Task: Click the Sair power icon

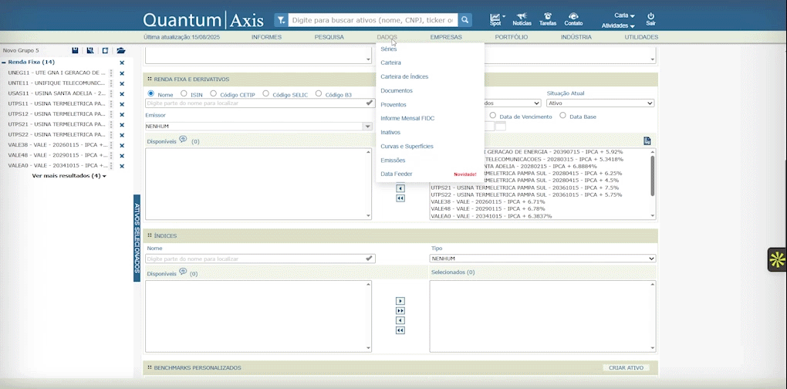Action: [650, 16]
